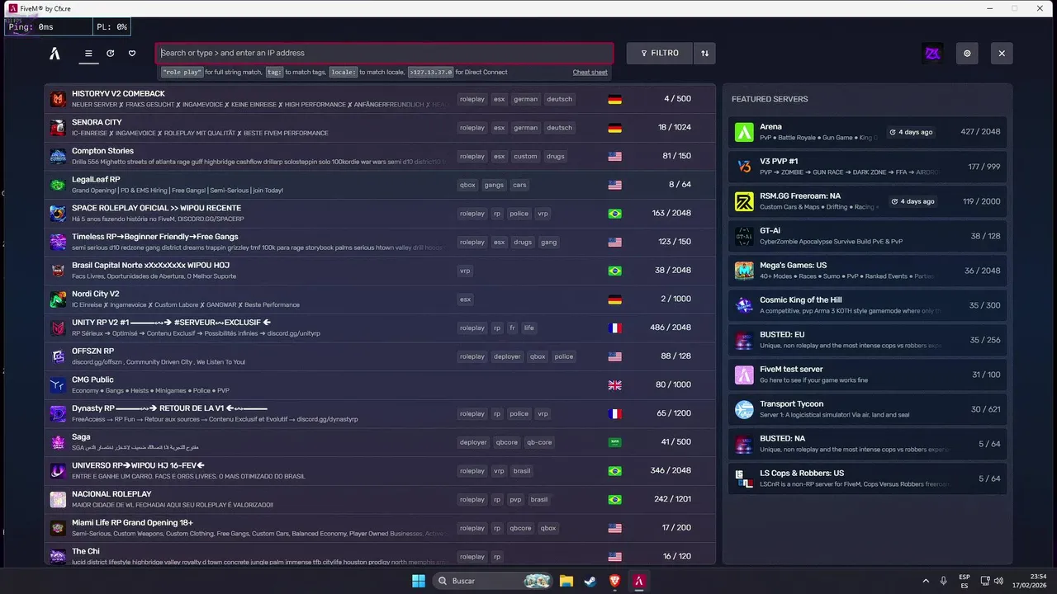Click the Miami Life RP server icon
The width and height of the screenshot is (1057, 594).
coord(58,528)
